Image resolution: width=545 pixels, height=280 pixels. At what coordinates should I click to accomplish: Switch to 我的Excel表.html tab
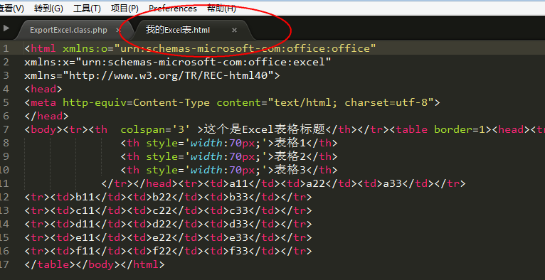click(178, 30)
